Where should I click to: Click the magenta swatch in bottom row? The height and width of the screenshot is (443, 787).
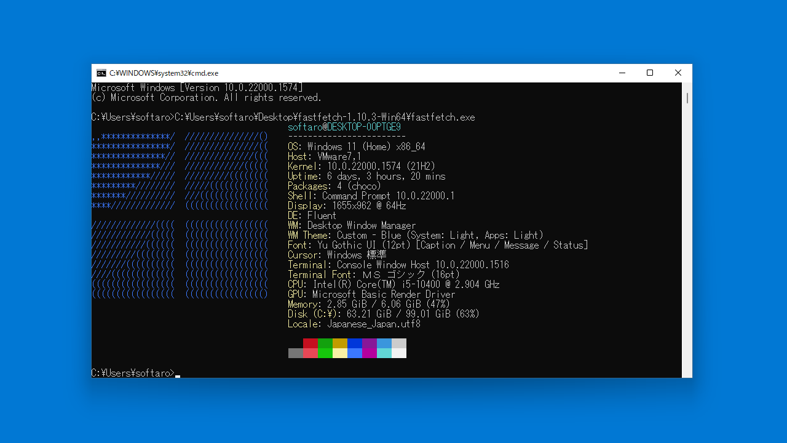coord(370,353)
